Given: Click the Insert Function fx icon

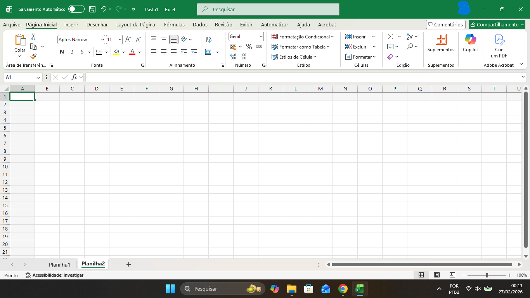Looking at the screenshot, I should coord(74,77).
